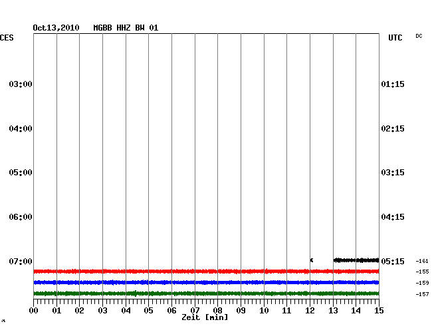Click the DC value -157
Viewport: 432px width, 328px height.
click(x=422, y=294)
